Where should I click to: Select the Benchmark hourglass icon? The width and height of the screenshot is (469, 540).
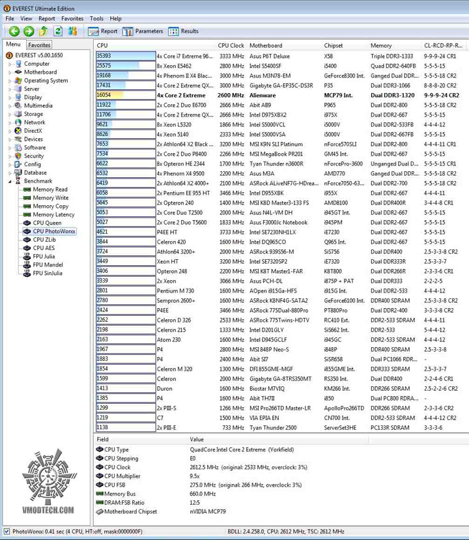tap(19, 181)
